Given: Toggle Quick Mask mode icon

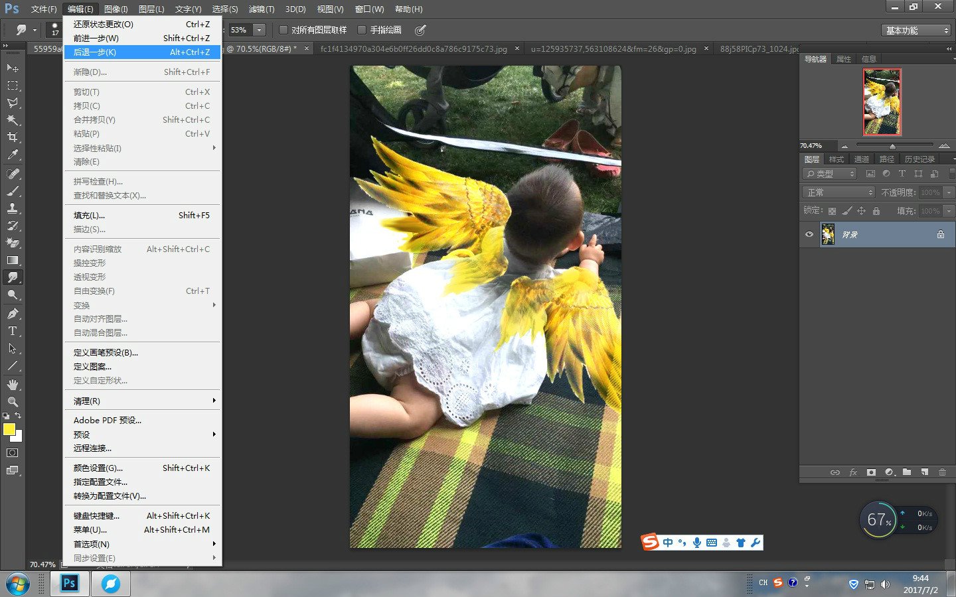Looking at the screenshot, I should (x=13, y=453).
